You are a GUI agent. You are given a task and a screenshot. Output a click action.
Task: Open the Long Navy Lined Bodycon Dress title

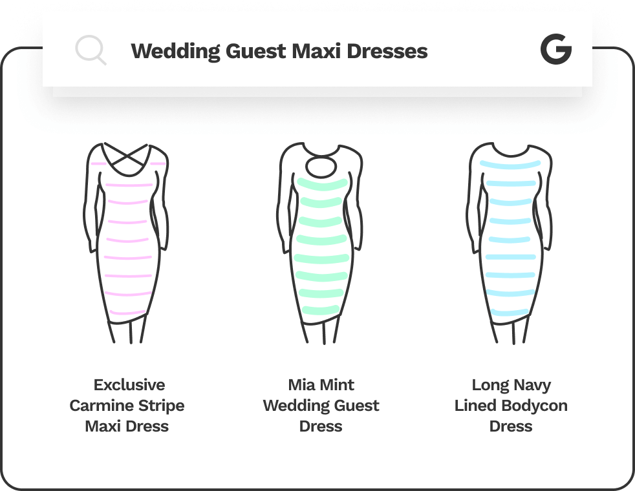pos(511,405)
